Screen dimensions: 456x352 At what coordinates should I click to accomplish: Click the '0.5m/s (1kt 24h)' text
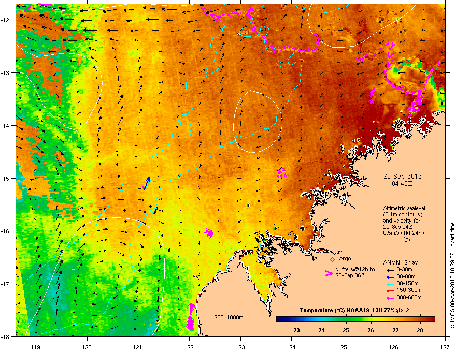tap(403, 233)
